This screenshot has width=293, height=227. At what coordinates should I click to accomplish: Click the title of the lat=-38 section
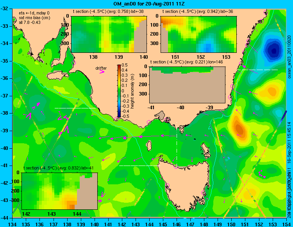tap(108, 11)
